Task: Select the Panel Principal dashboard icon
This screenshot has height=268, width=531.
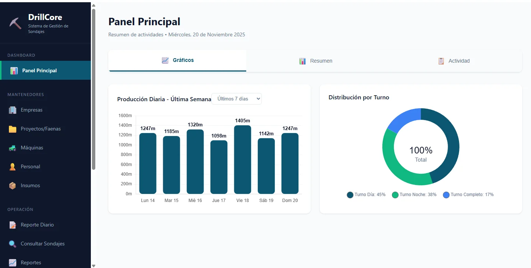Action: [x=13, y=70]
